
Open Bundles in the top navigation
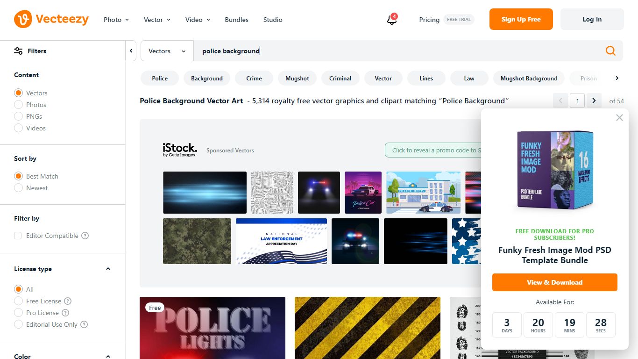pyautogui.click(x=237, y=20)
